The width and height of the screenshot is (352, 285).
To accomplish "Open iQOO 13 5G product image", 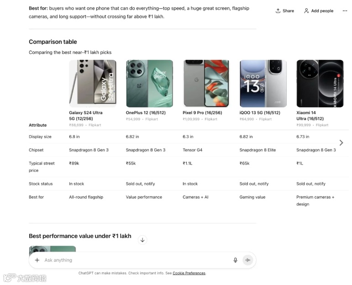I will tap(263, 84).
